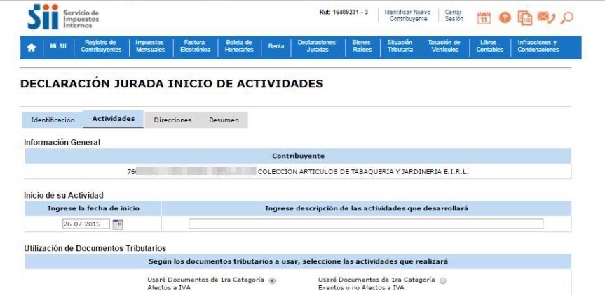The height and width of the screenshot is (295, 605).
Task: Open the Mi SII menu
Action: coord(58,46)
